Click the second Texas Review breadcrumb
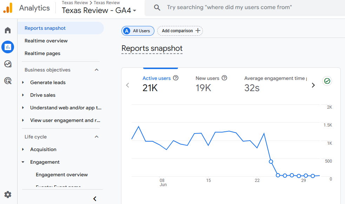345x204 pixels. 107,3
